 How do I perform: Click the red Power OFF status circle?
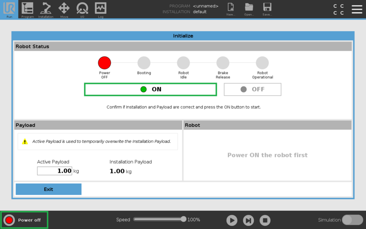coord(104,63)
